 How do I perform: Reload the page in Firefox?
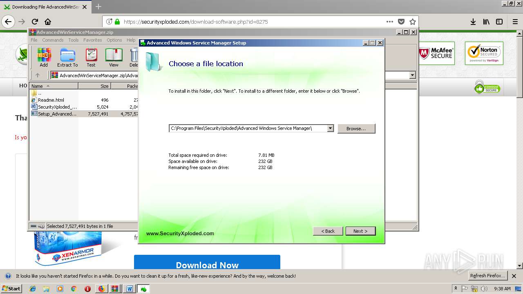click(x=35, y=22)
